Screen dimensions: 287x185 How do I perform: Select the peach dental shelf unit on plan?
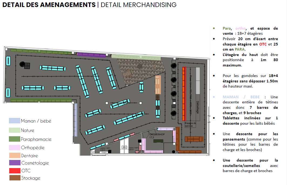pos(158,85)
